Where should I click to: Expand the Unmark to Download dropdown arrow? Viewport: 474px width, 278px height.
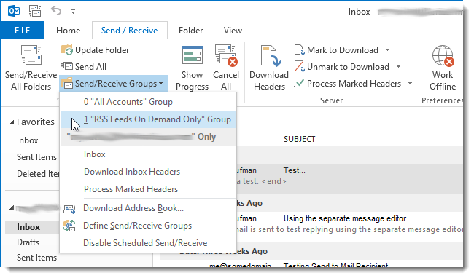pos(398,67)
